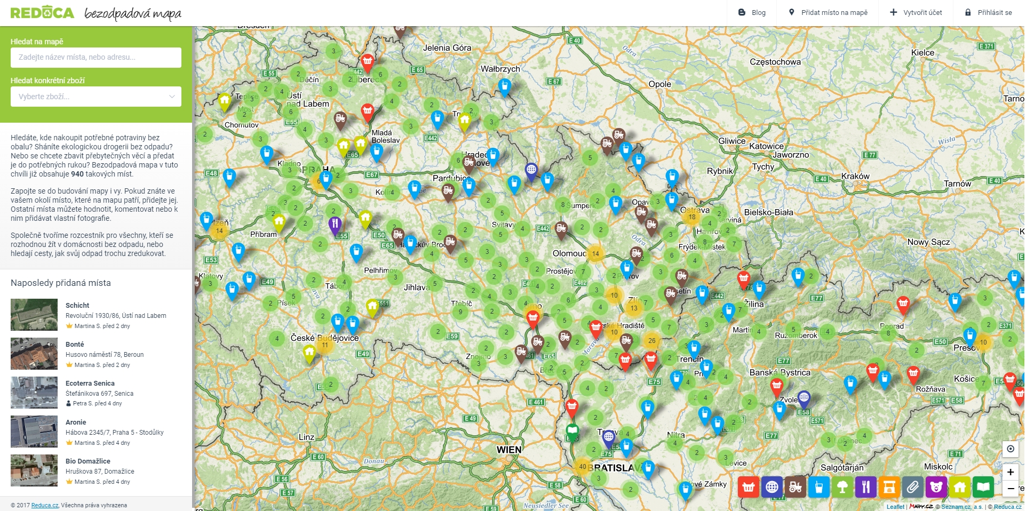
Task: Expand the 11 cluster at České Budějovice
Action: coord(324,345)
